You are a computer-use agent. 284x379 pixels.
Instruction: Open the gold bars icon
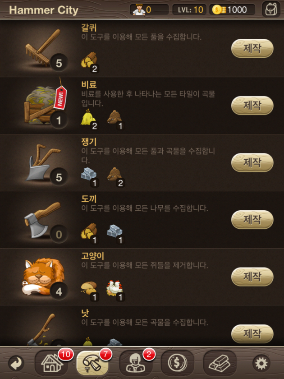coord(220,363)
